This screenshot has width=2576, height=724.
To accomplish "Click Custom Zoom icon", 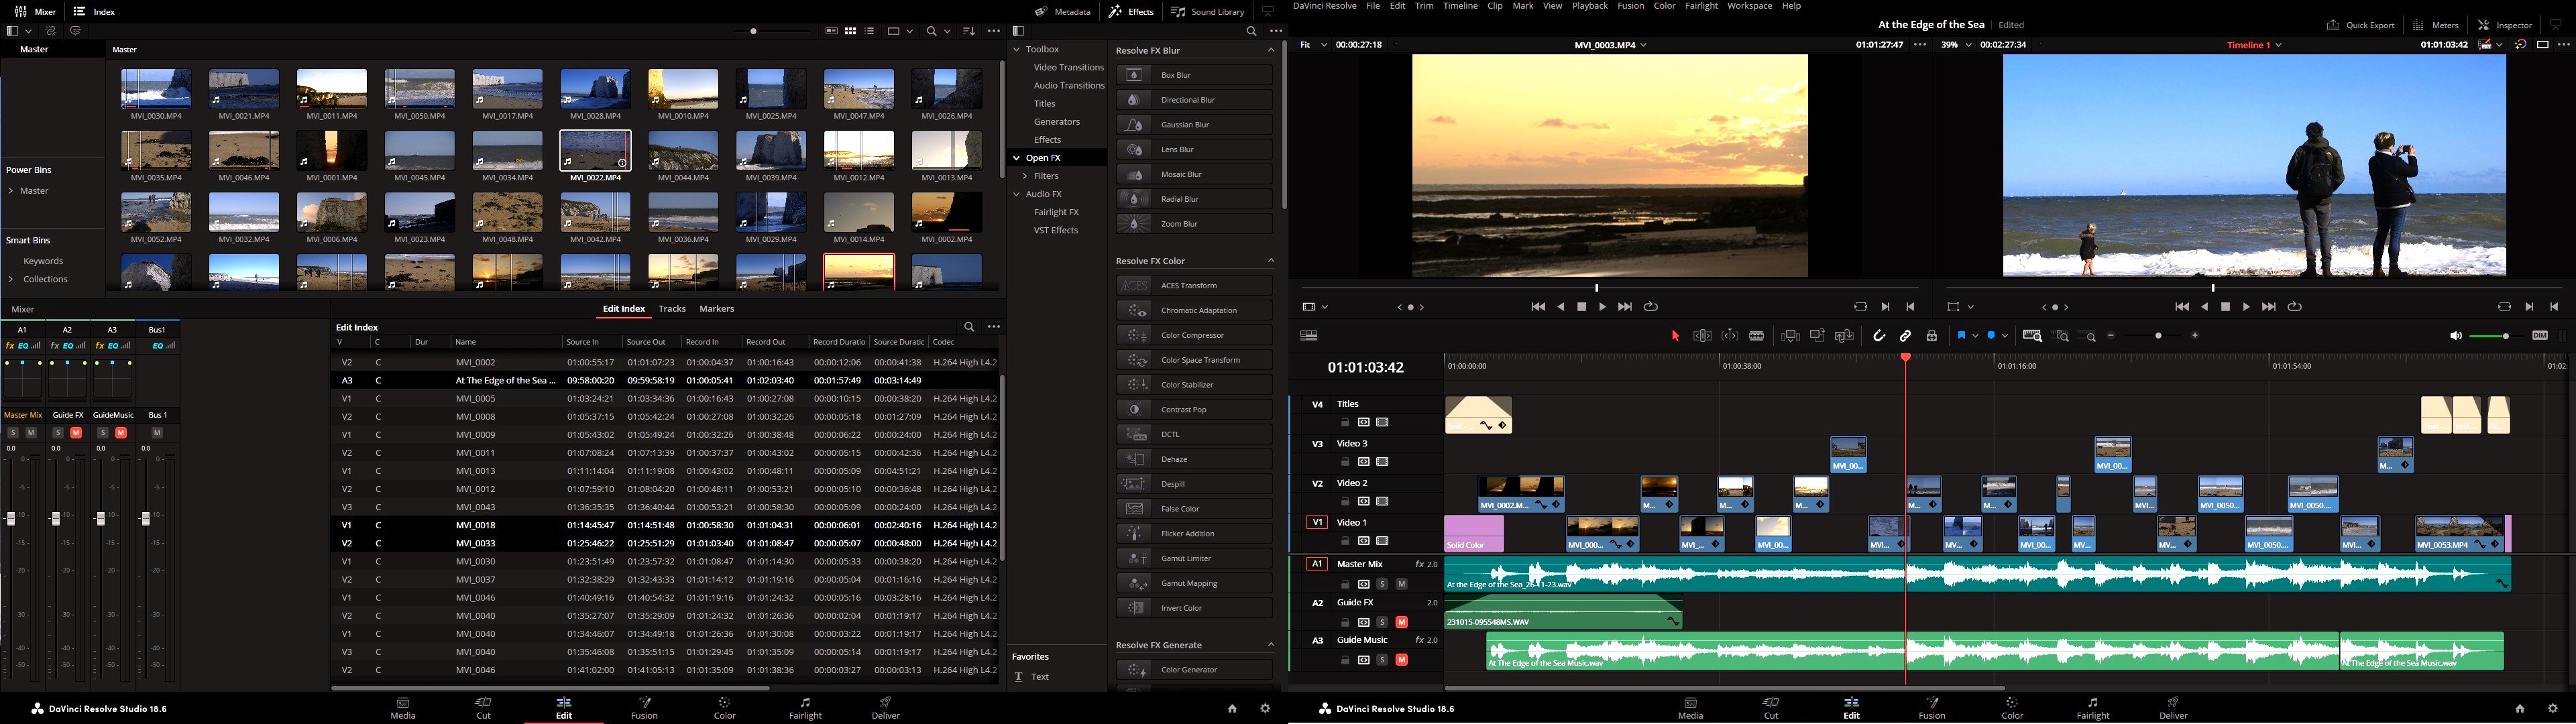I will click(x=2087, y=336).
